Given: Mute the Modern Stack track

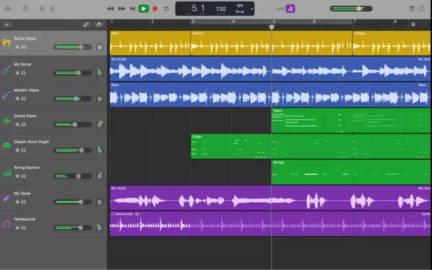Looking at the screenshot, I should click(18, 99).
